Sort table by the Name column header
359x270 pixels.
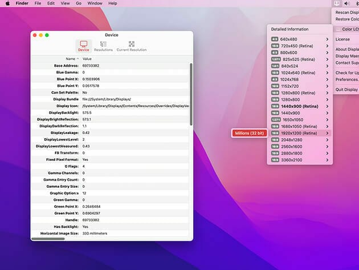(71, 59)
